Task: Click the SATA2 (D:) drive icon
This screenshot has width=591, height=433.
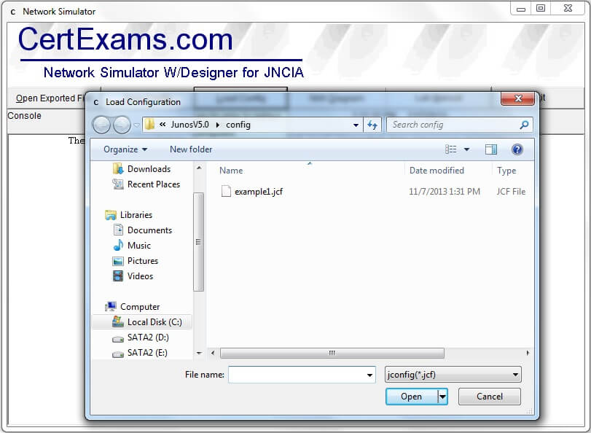Action: [x=118, y=339]
